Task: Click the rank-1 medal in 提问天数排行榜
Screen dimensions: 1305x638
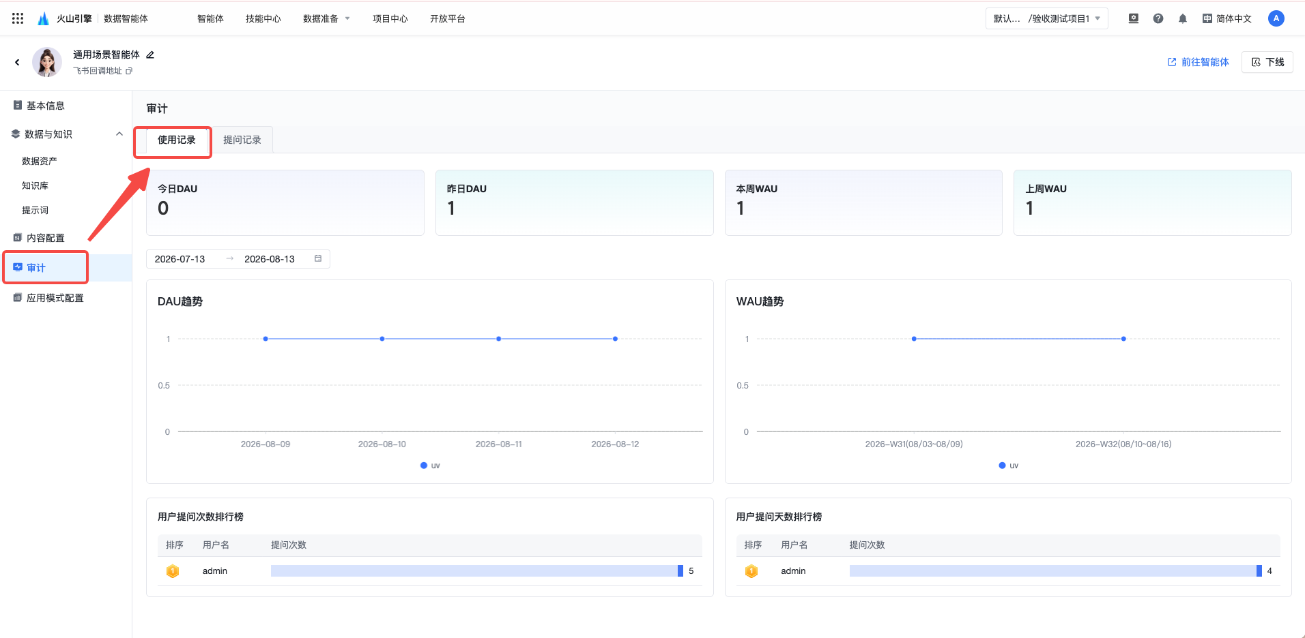Action: click(751, 571)
